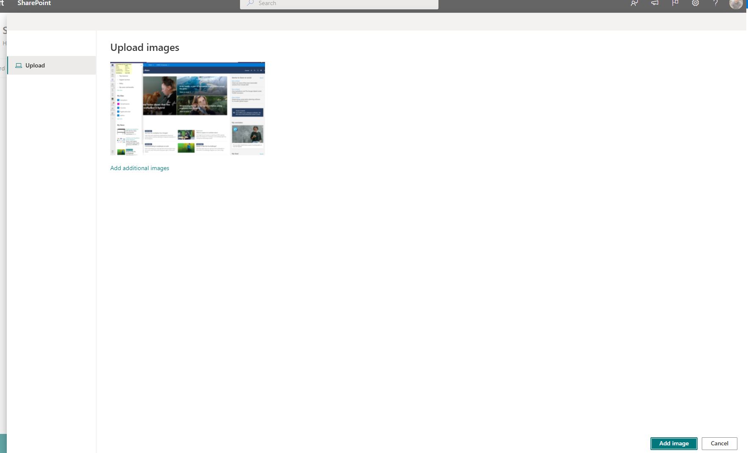
Task: Click Add additional images link
Action: pyautogui.click(x=140, y=168)
